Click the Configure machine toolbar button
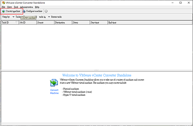193x126 pixels. tap(32, 11)
